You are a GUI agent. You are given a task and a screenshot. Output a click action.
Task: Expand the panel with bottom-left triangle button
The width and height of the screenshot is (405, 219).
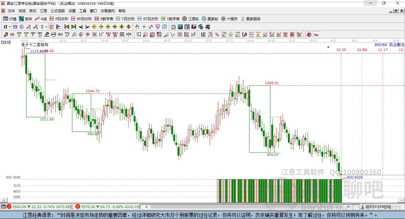[4, 200]
